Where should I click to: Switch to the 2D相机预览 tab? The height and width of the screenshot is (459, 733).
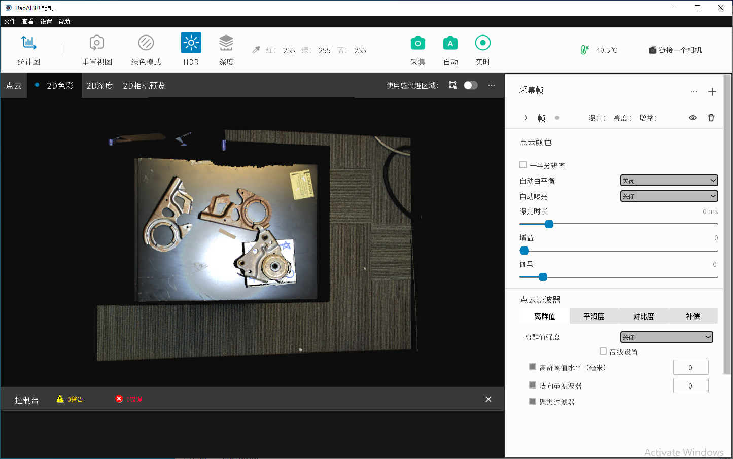pos(144,86)
